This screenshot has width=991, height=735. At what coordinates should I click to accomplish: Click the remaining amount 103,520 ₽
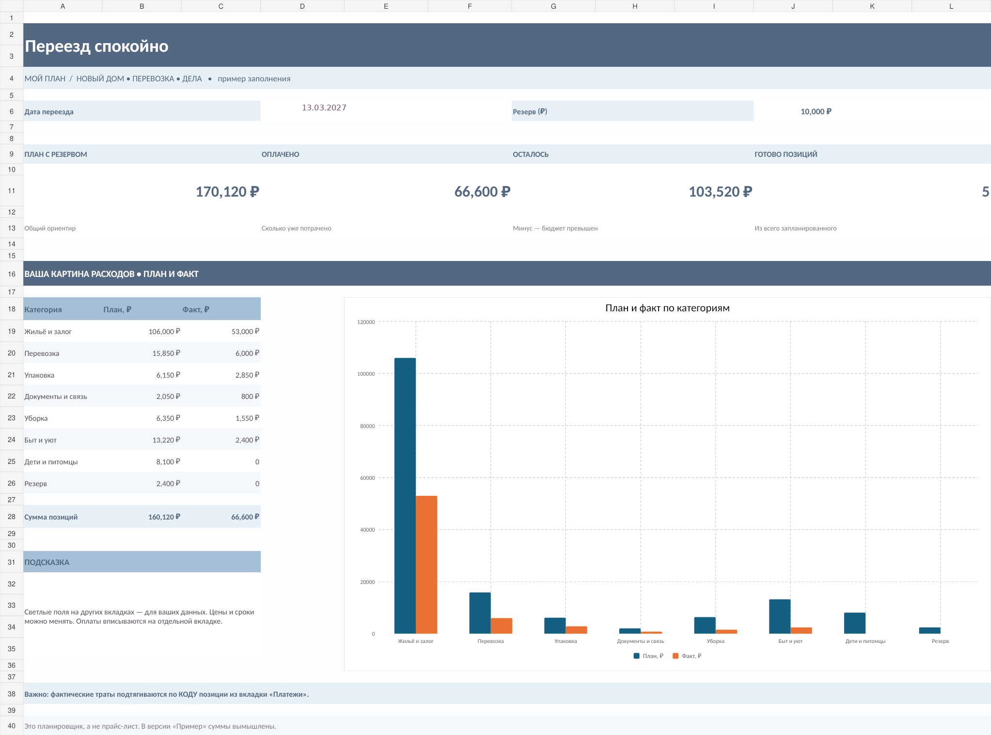click(x=720, y=192)
